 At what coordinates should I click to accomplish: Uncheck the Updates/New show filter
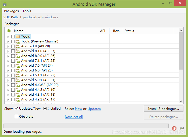click(16, 109)
